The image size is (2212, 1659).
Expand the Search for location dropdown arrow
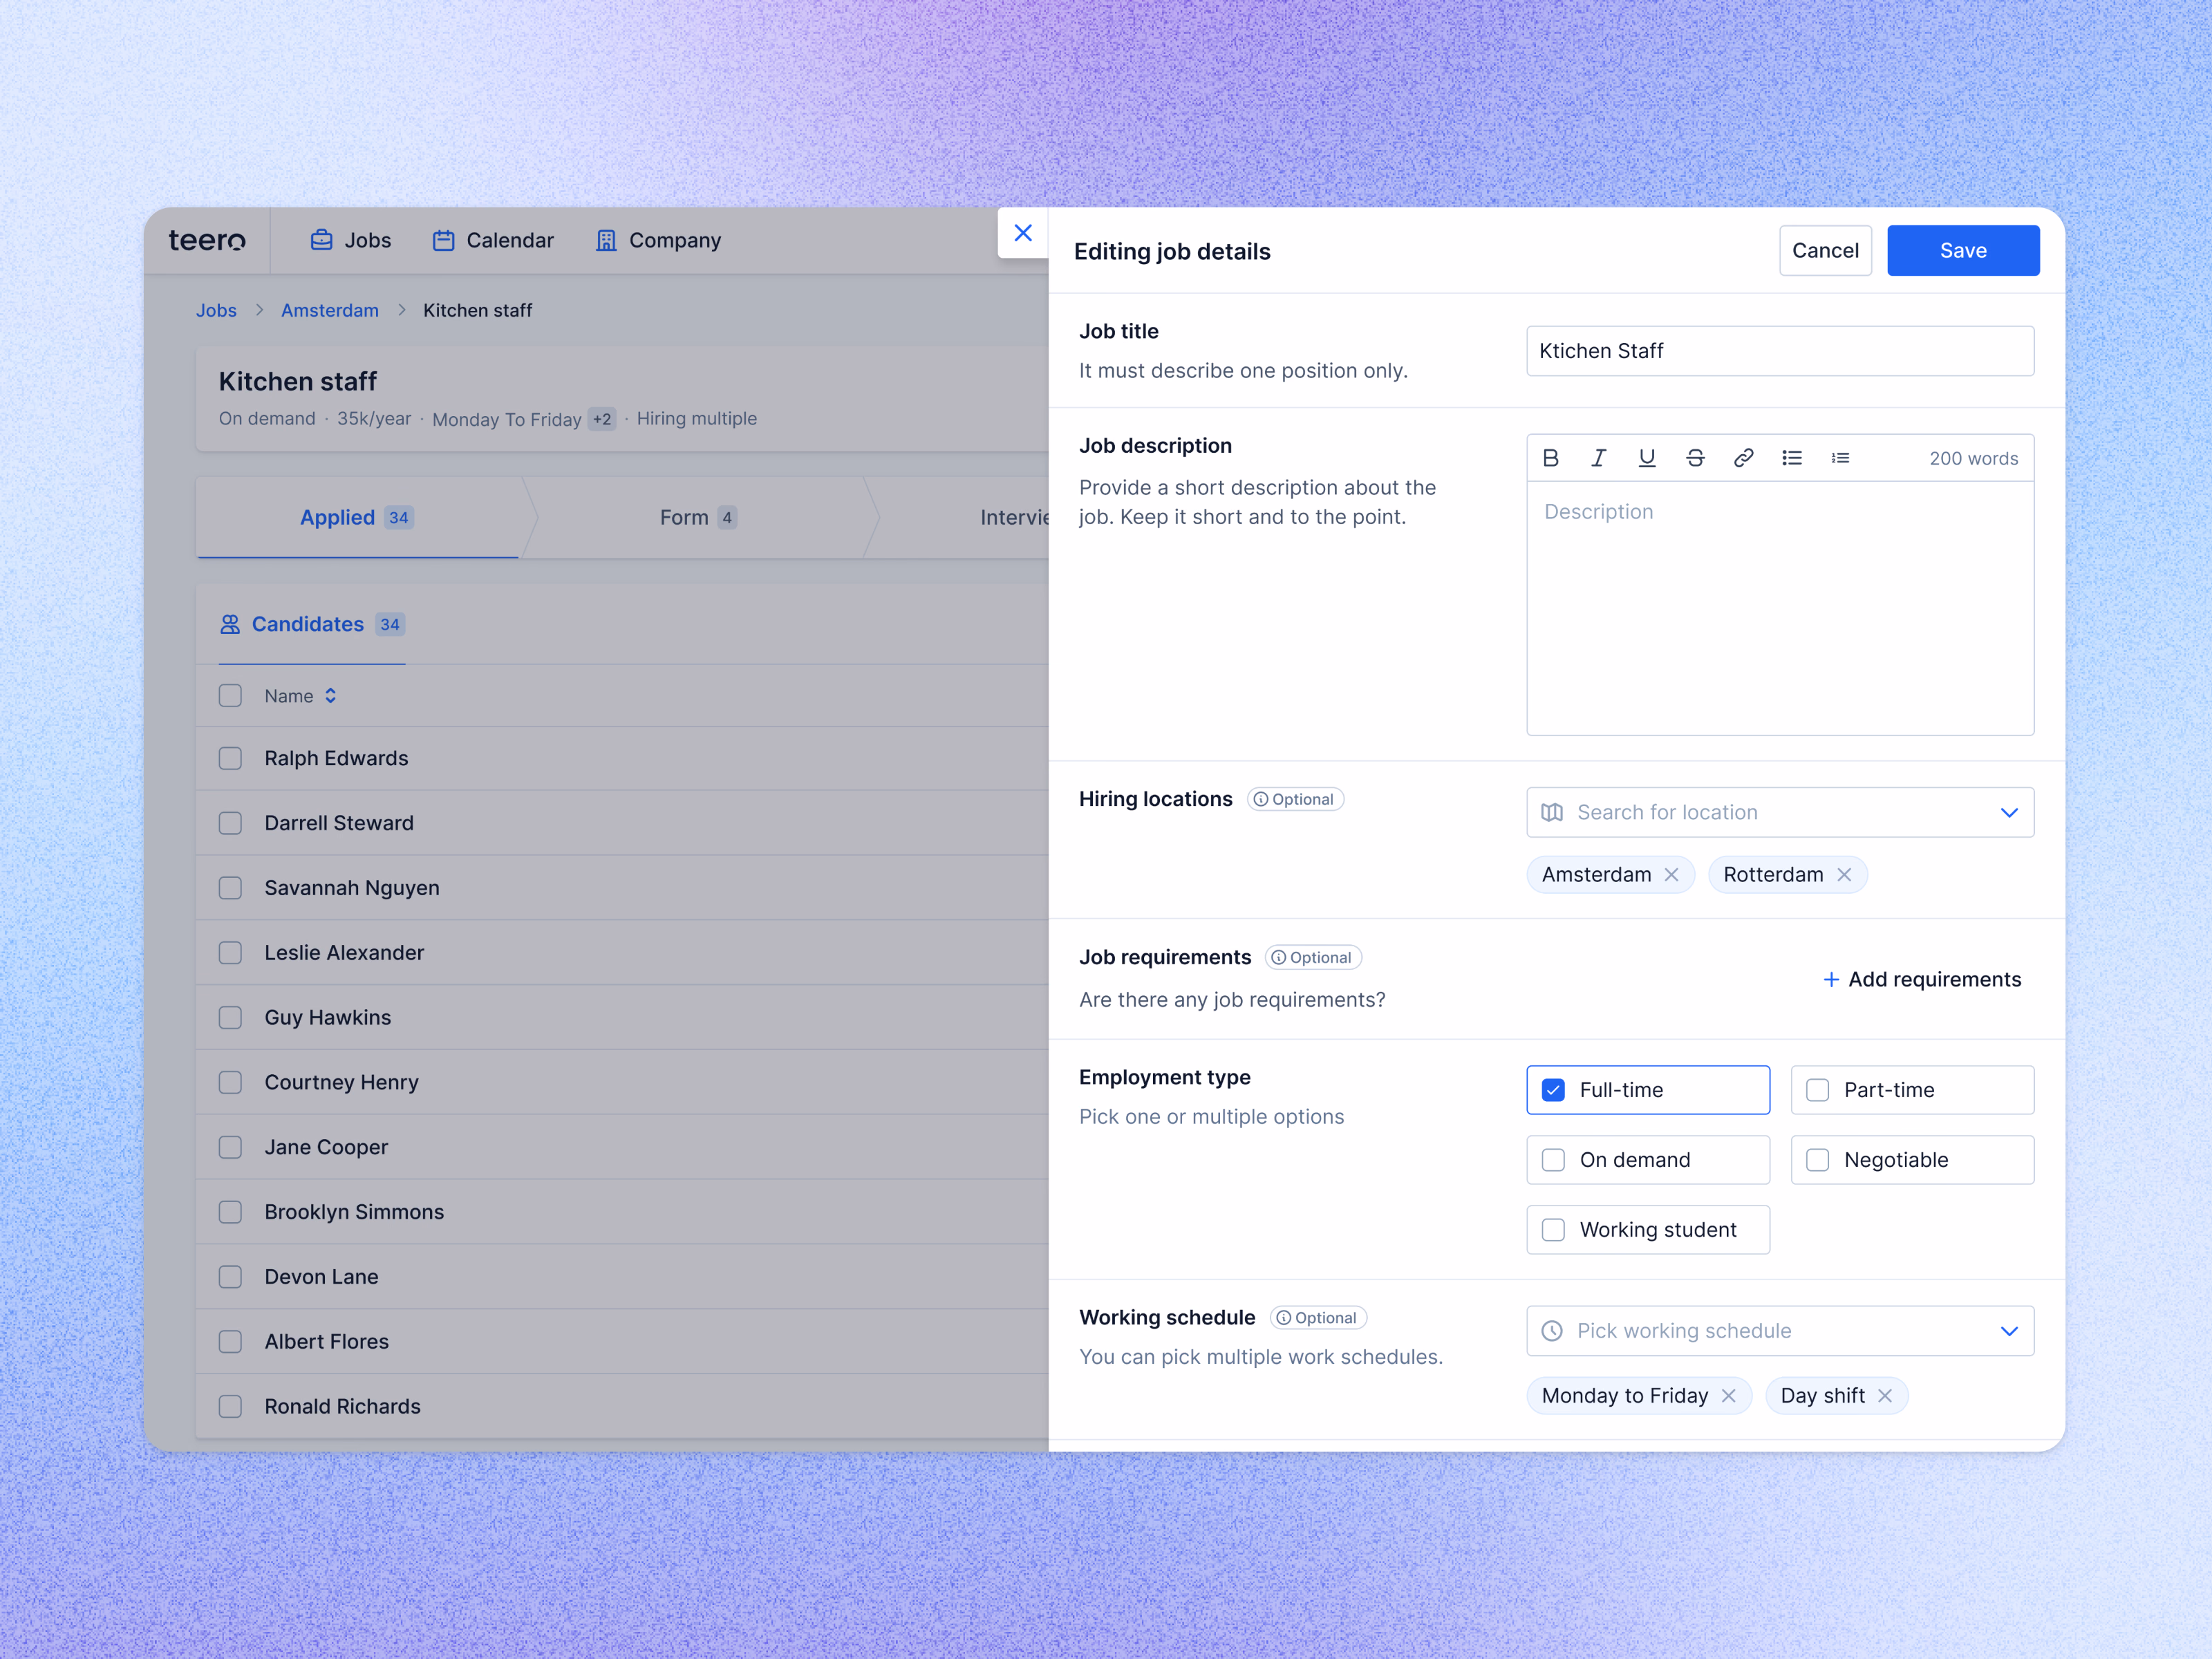2009,812
